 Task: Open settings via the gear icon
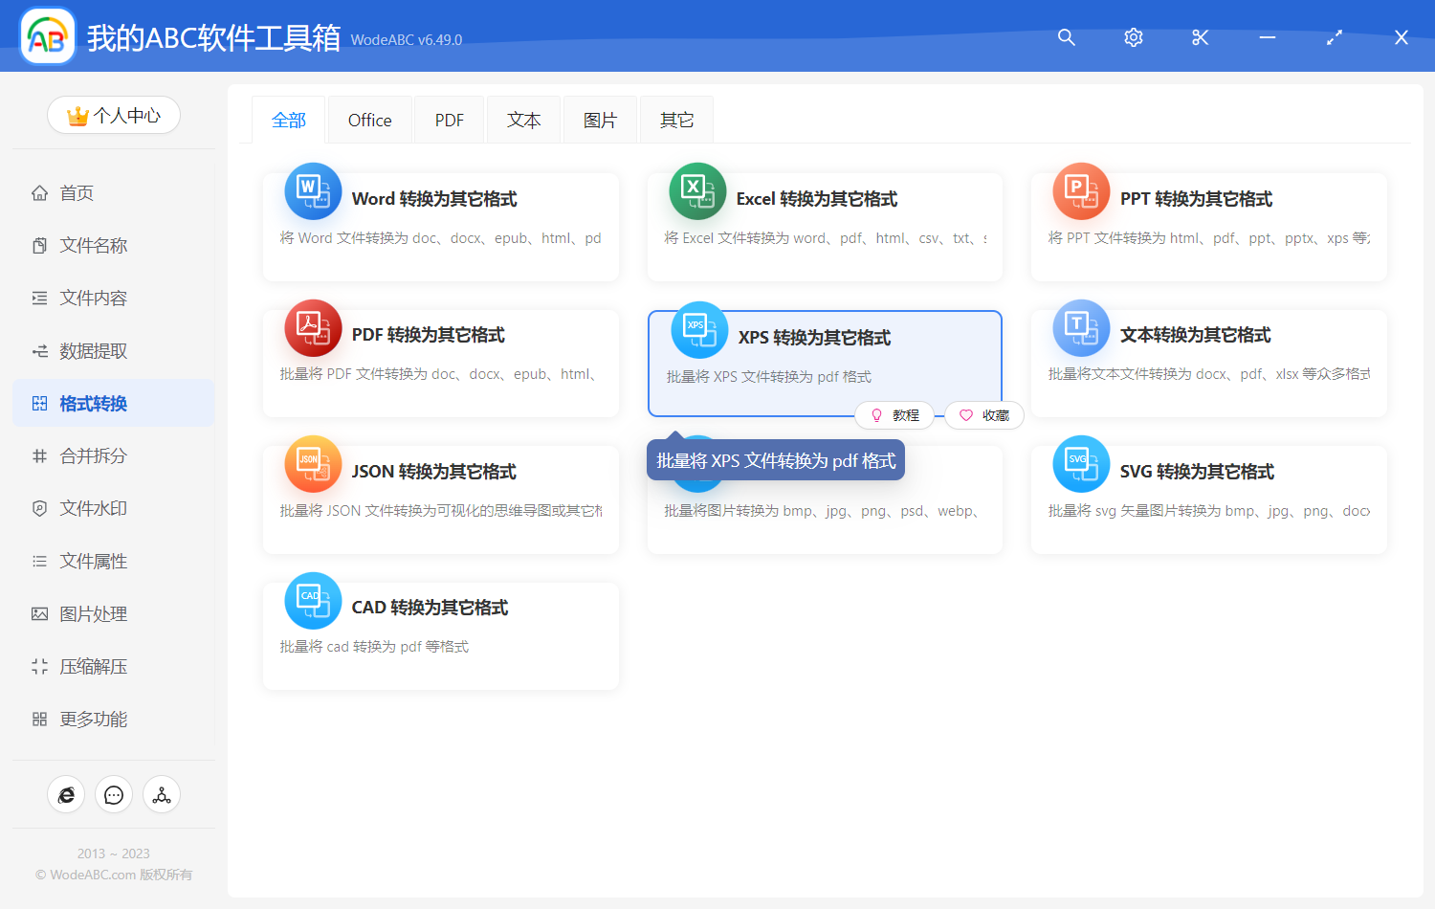(x=1133, y=37)
